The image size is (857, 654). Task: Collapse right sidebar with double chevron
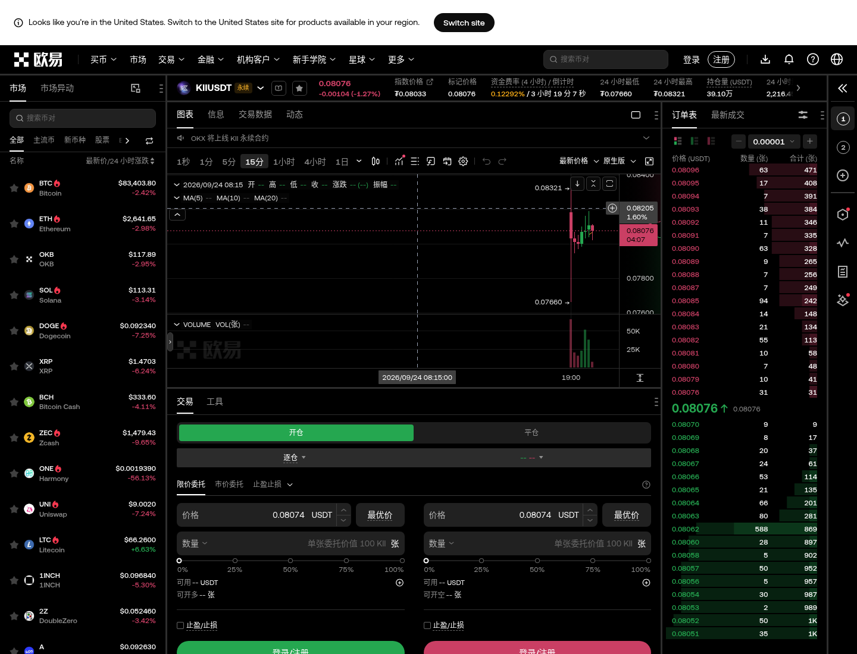843,88
